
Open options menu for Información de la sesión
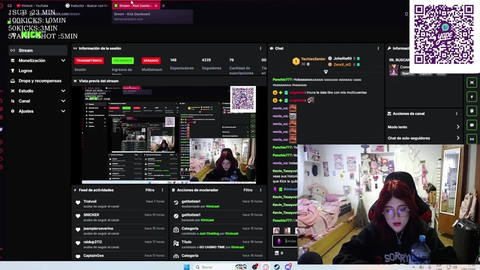(x=261, y=48)
